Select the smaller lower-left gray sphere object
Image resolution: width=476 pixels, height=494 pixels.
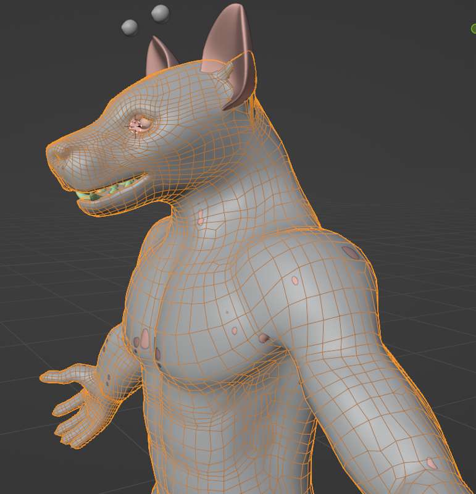pyautogui.click(x=130, y=28)
